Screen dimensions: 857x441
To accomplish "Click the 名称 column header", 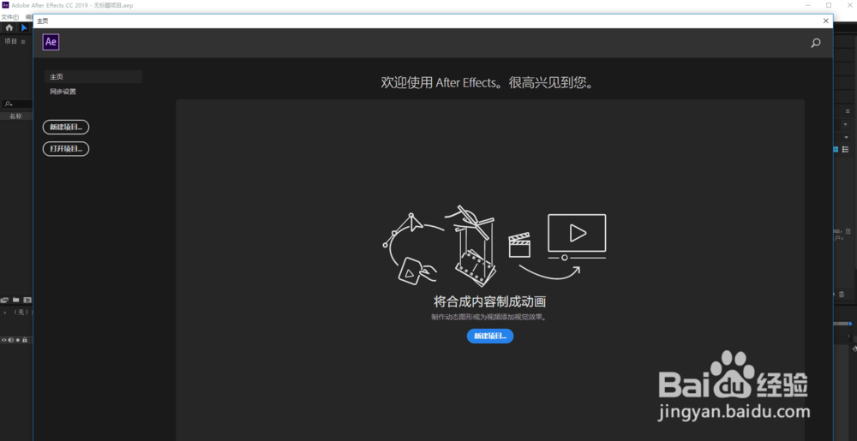I will (15, 116).
